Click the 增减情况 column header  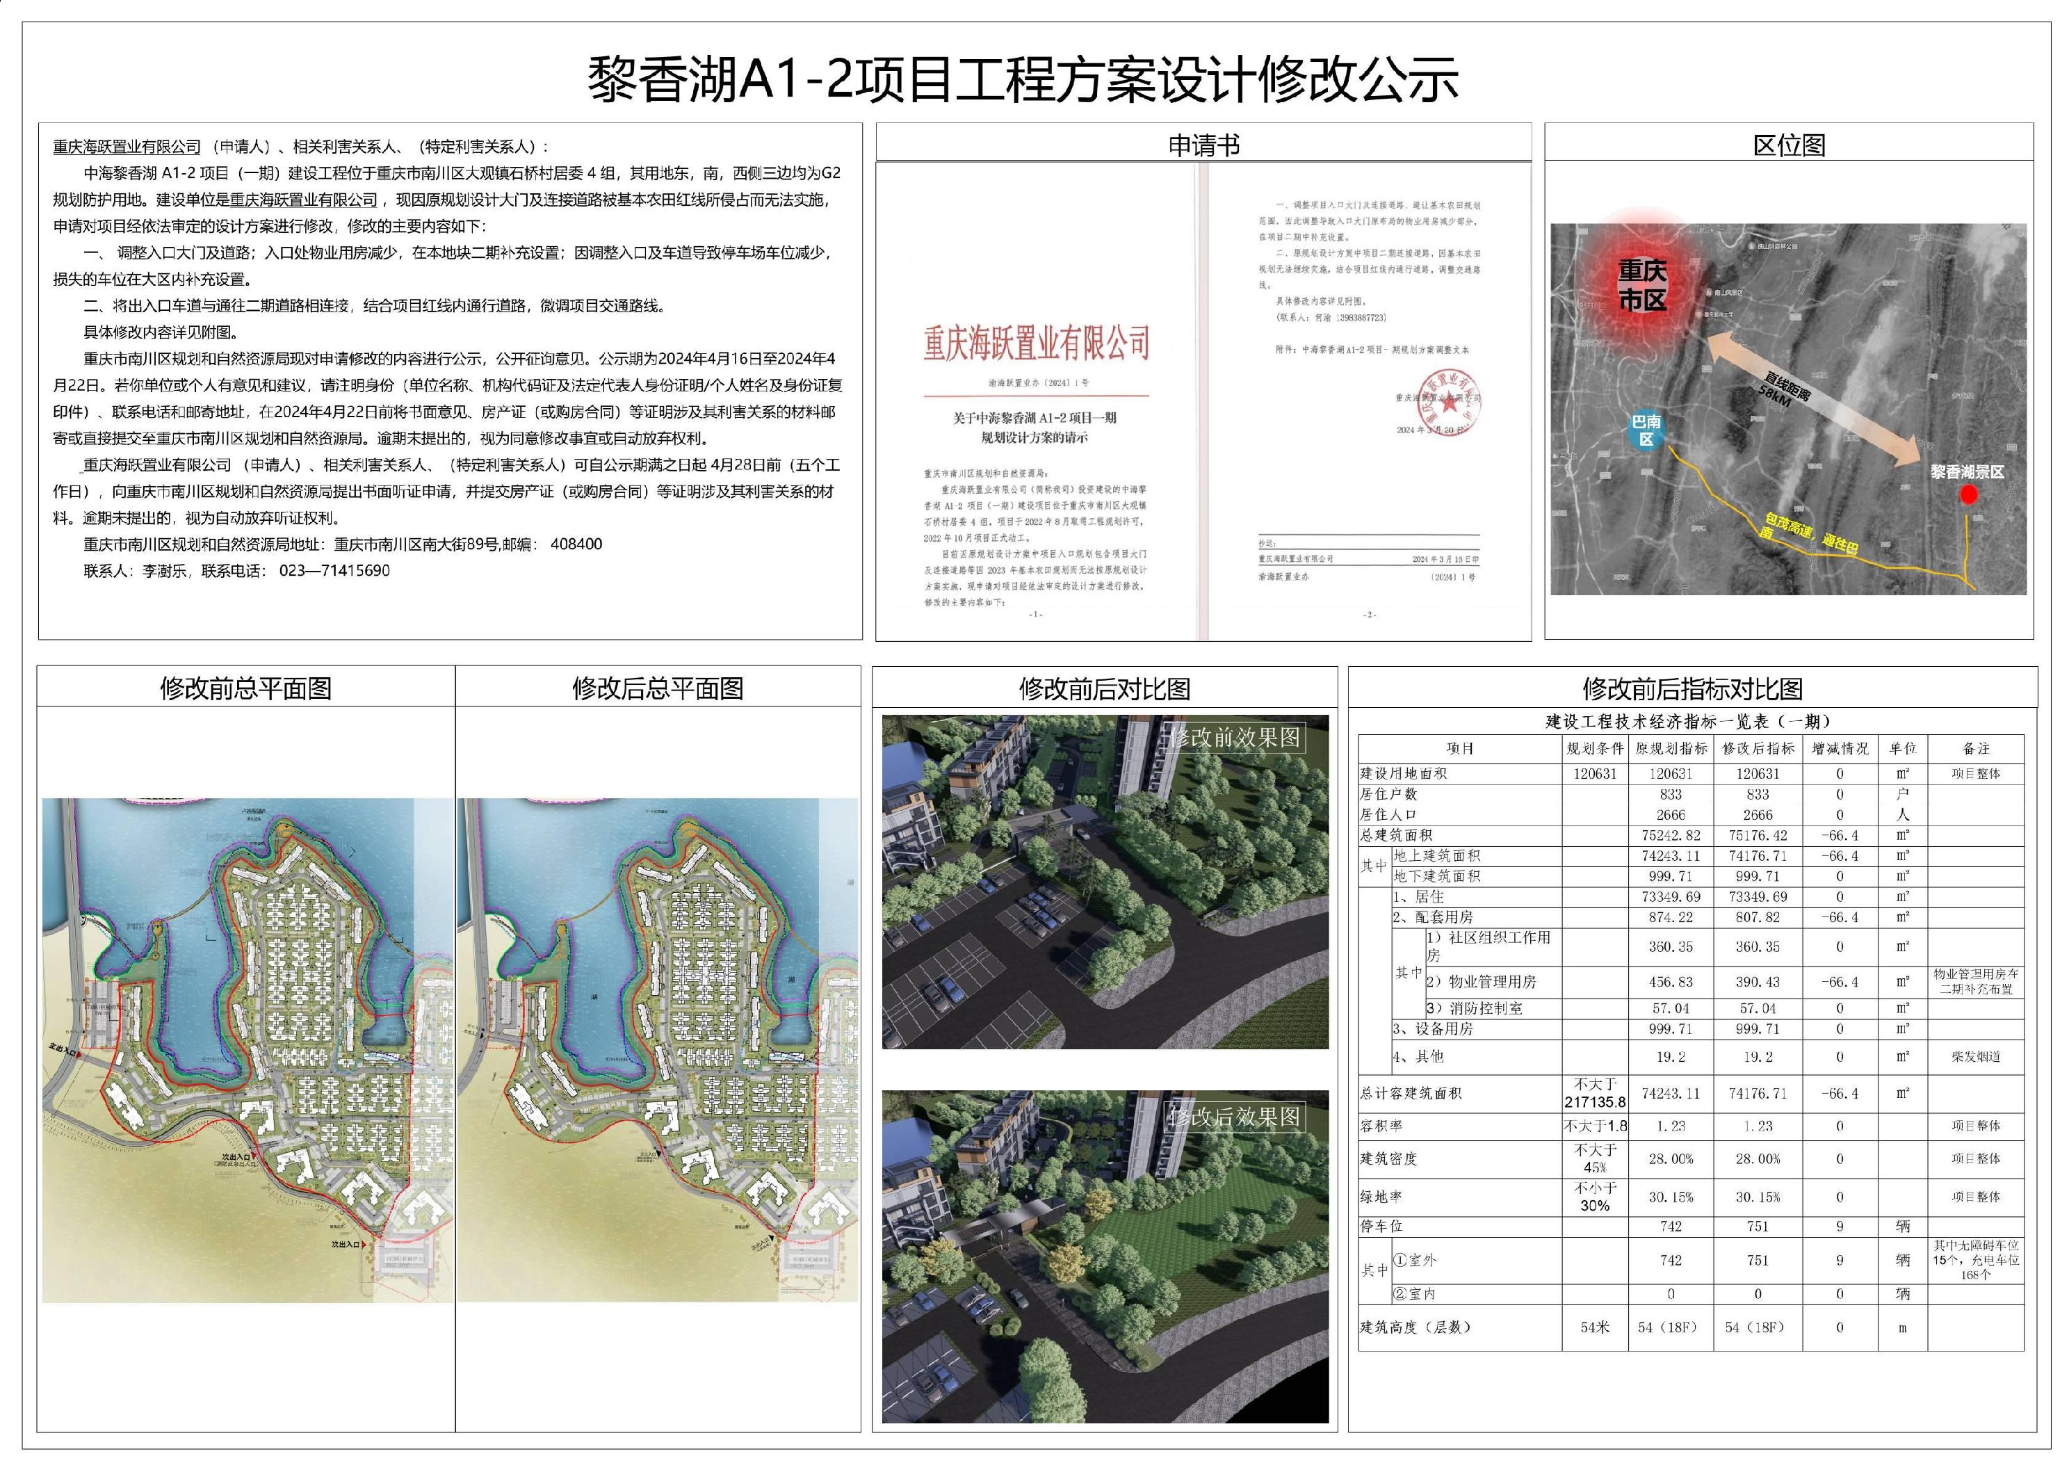pos(1840,748)
